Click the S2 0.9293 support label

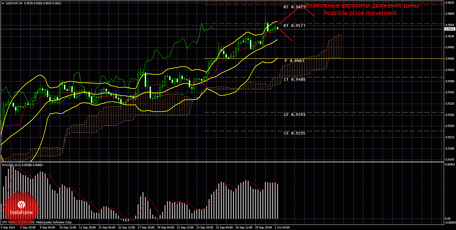coord(294,114)
